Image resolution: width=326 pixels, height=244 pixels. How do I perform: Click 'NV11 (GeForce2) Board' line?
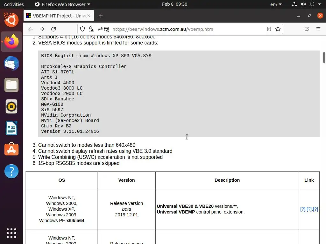click(70, 120)
